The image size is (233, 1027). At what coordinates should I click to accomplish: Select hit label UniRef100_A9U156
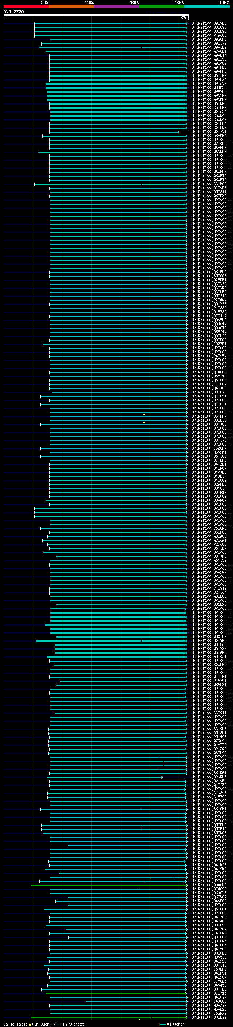pos(209,59)
